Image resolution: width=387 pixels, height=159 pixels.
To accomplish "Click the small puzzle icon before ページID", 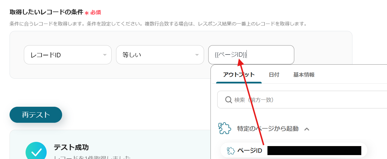I will pos(230,151).
